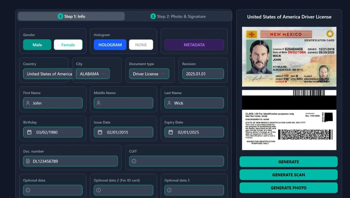Click the back side license preview with barcode
Image resolution: width=350 pixels, height=198 pixels.
[289, 120]
